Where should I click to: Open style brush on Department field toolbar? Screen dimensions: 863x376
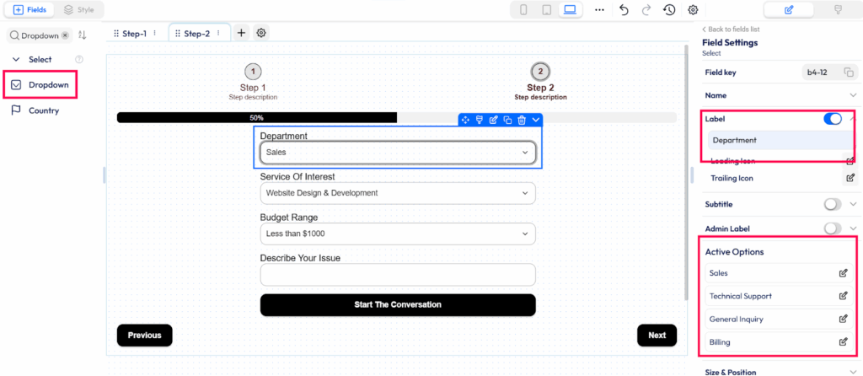click(x=480, y=120)
